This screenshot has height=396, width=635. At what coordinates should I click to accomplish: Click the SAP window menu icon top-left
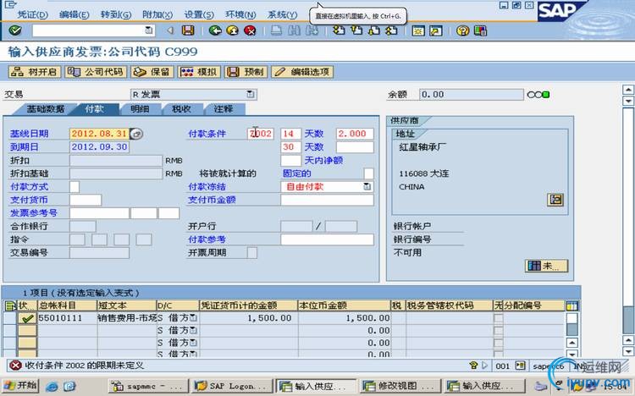click(10, 4)
